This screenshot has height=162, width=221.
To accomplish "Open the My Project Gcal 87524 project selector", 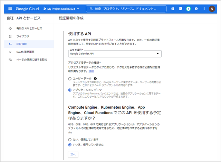I will click(x=61, y=9).
